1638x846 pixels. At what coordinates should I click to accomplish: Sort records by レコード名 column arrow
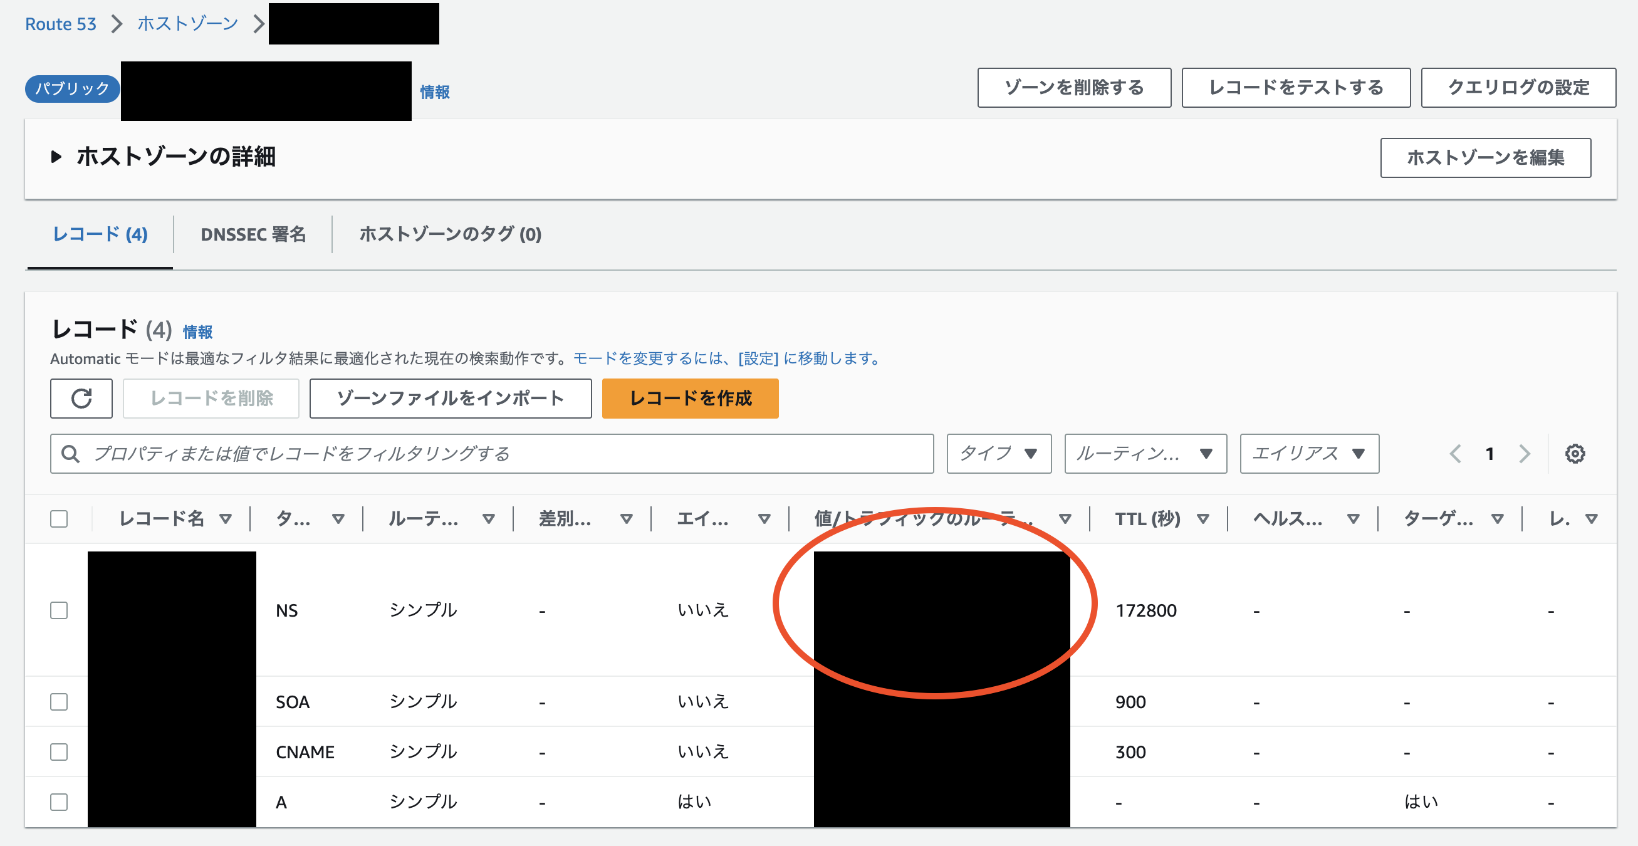227,519
